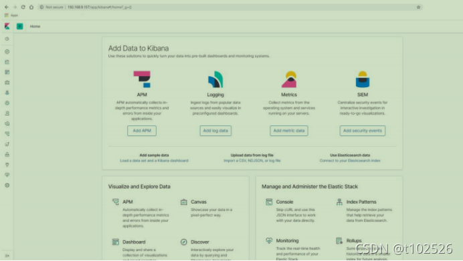Click the Add log data button
This screenshot has width=463, height=261.
coord(215,131)
